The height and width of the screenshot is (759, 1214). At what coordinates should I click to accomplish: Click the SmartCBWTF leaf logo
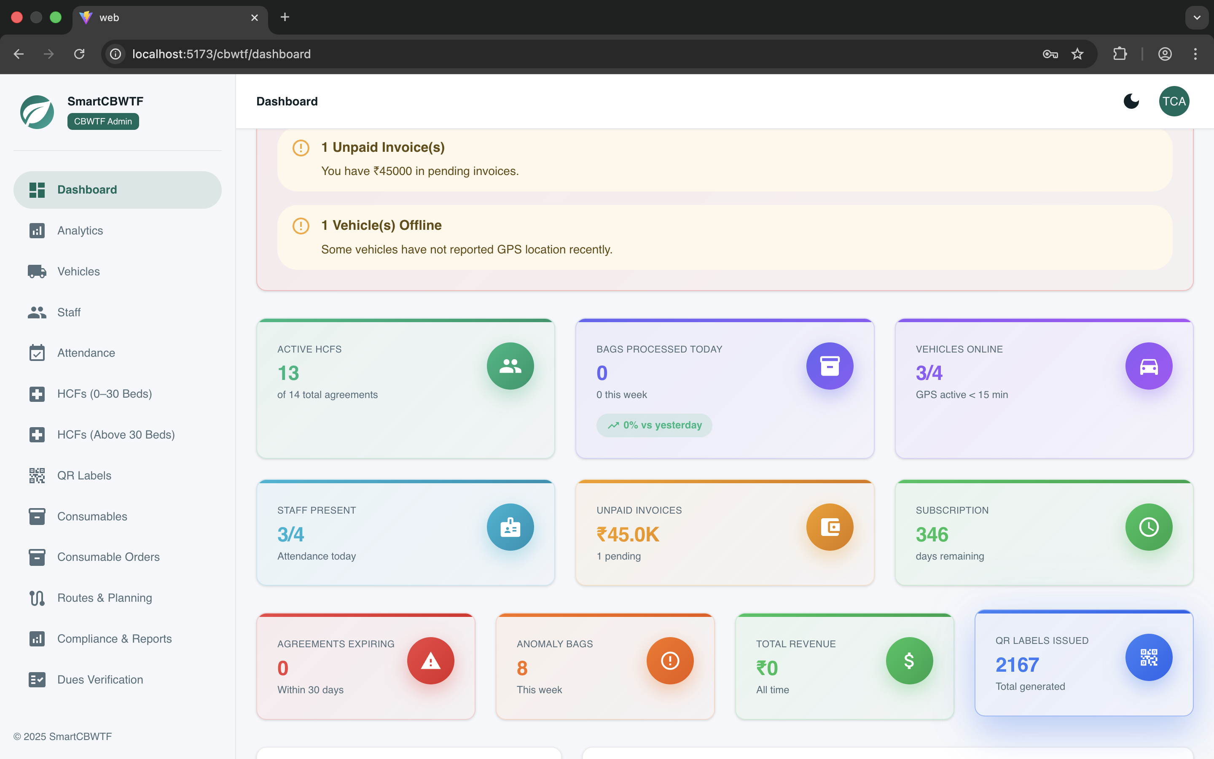tap(37, 111)
